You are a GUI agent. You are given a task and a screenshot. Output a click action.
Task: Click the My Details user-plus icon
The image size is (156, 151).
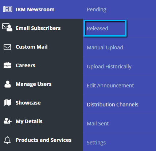pos(8,121)
